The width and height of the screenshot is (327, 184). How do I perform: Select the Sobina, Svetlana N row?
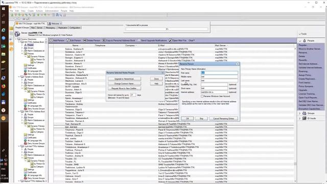[174, 49]
